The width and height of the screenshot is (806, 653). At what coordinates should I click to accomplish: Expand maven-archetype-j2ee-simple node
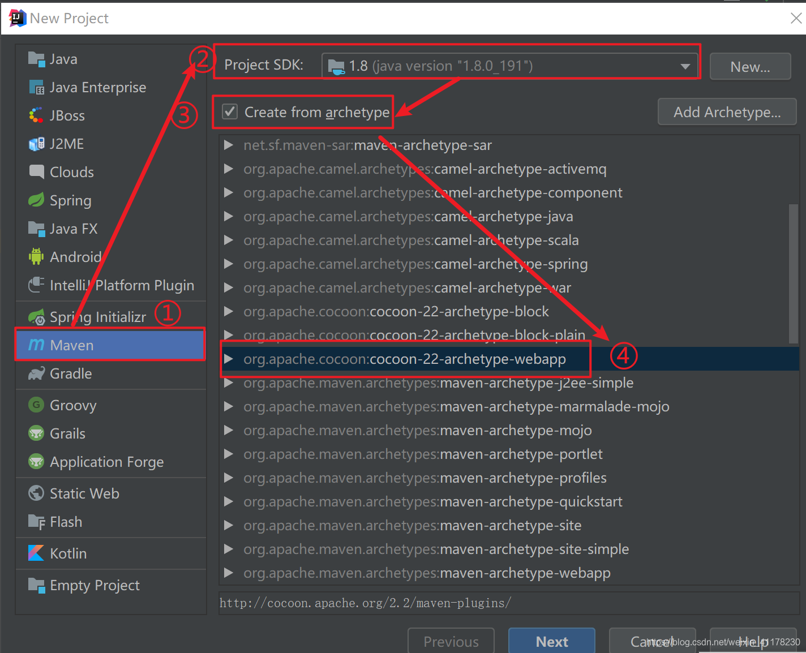pyautogui.click(x=229, y=383)
